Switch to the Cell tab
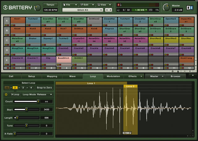This screenshot has height=141, width=198. coord(11,76)
